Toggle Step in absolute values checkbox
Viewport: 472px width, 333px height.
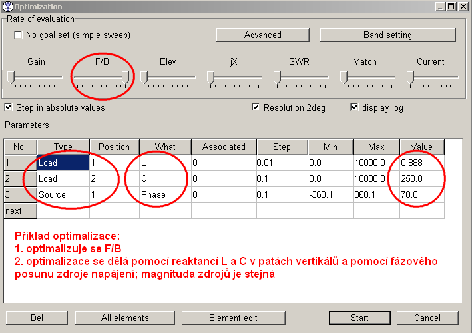click(8, 107)
